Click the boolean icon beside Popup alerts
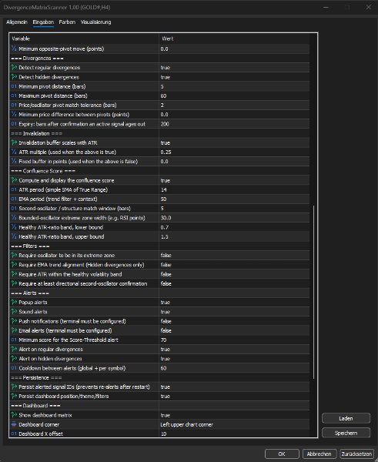The image size is (378, 462). coord(14,303)
